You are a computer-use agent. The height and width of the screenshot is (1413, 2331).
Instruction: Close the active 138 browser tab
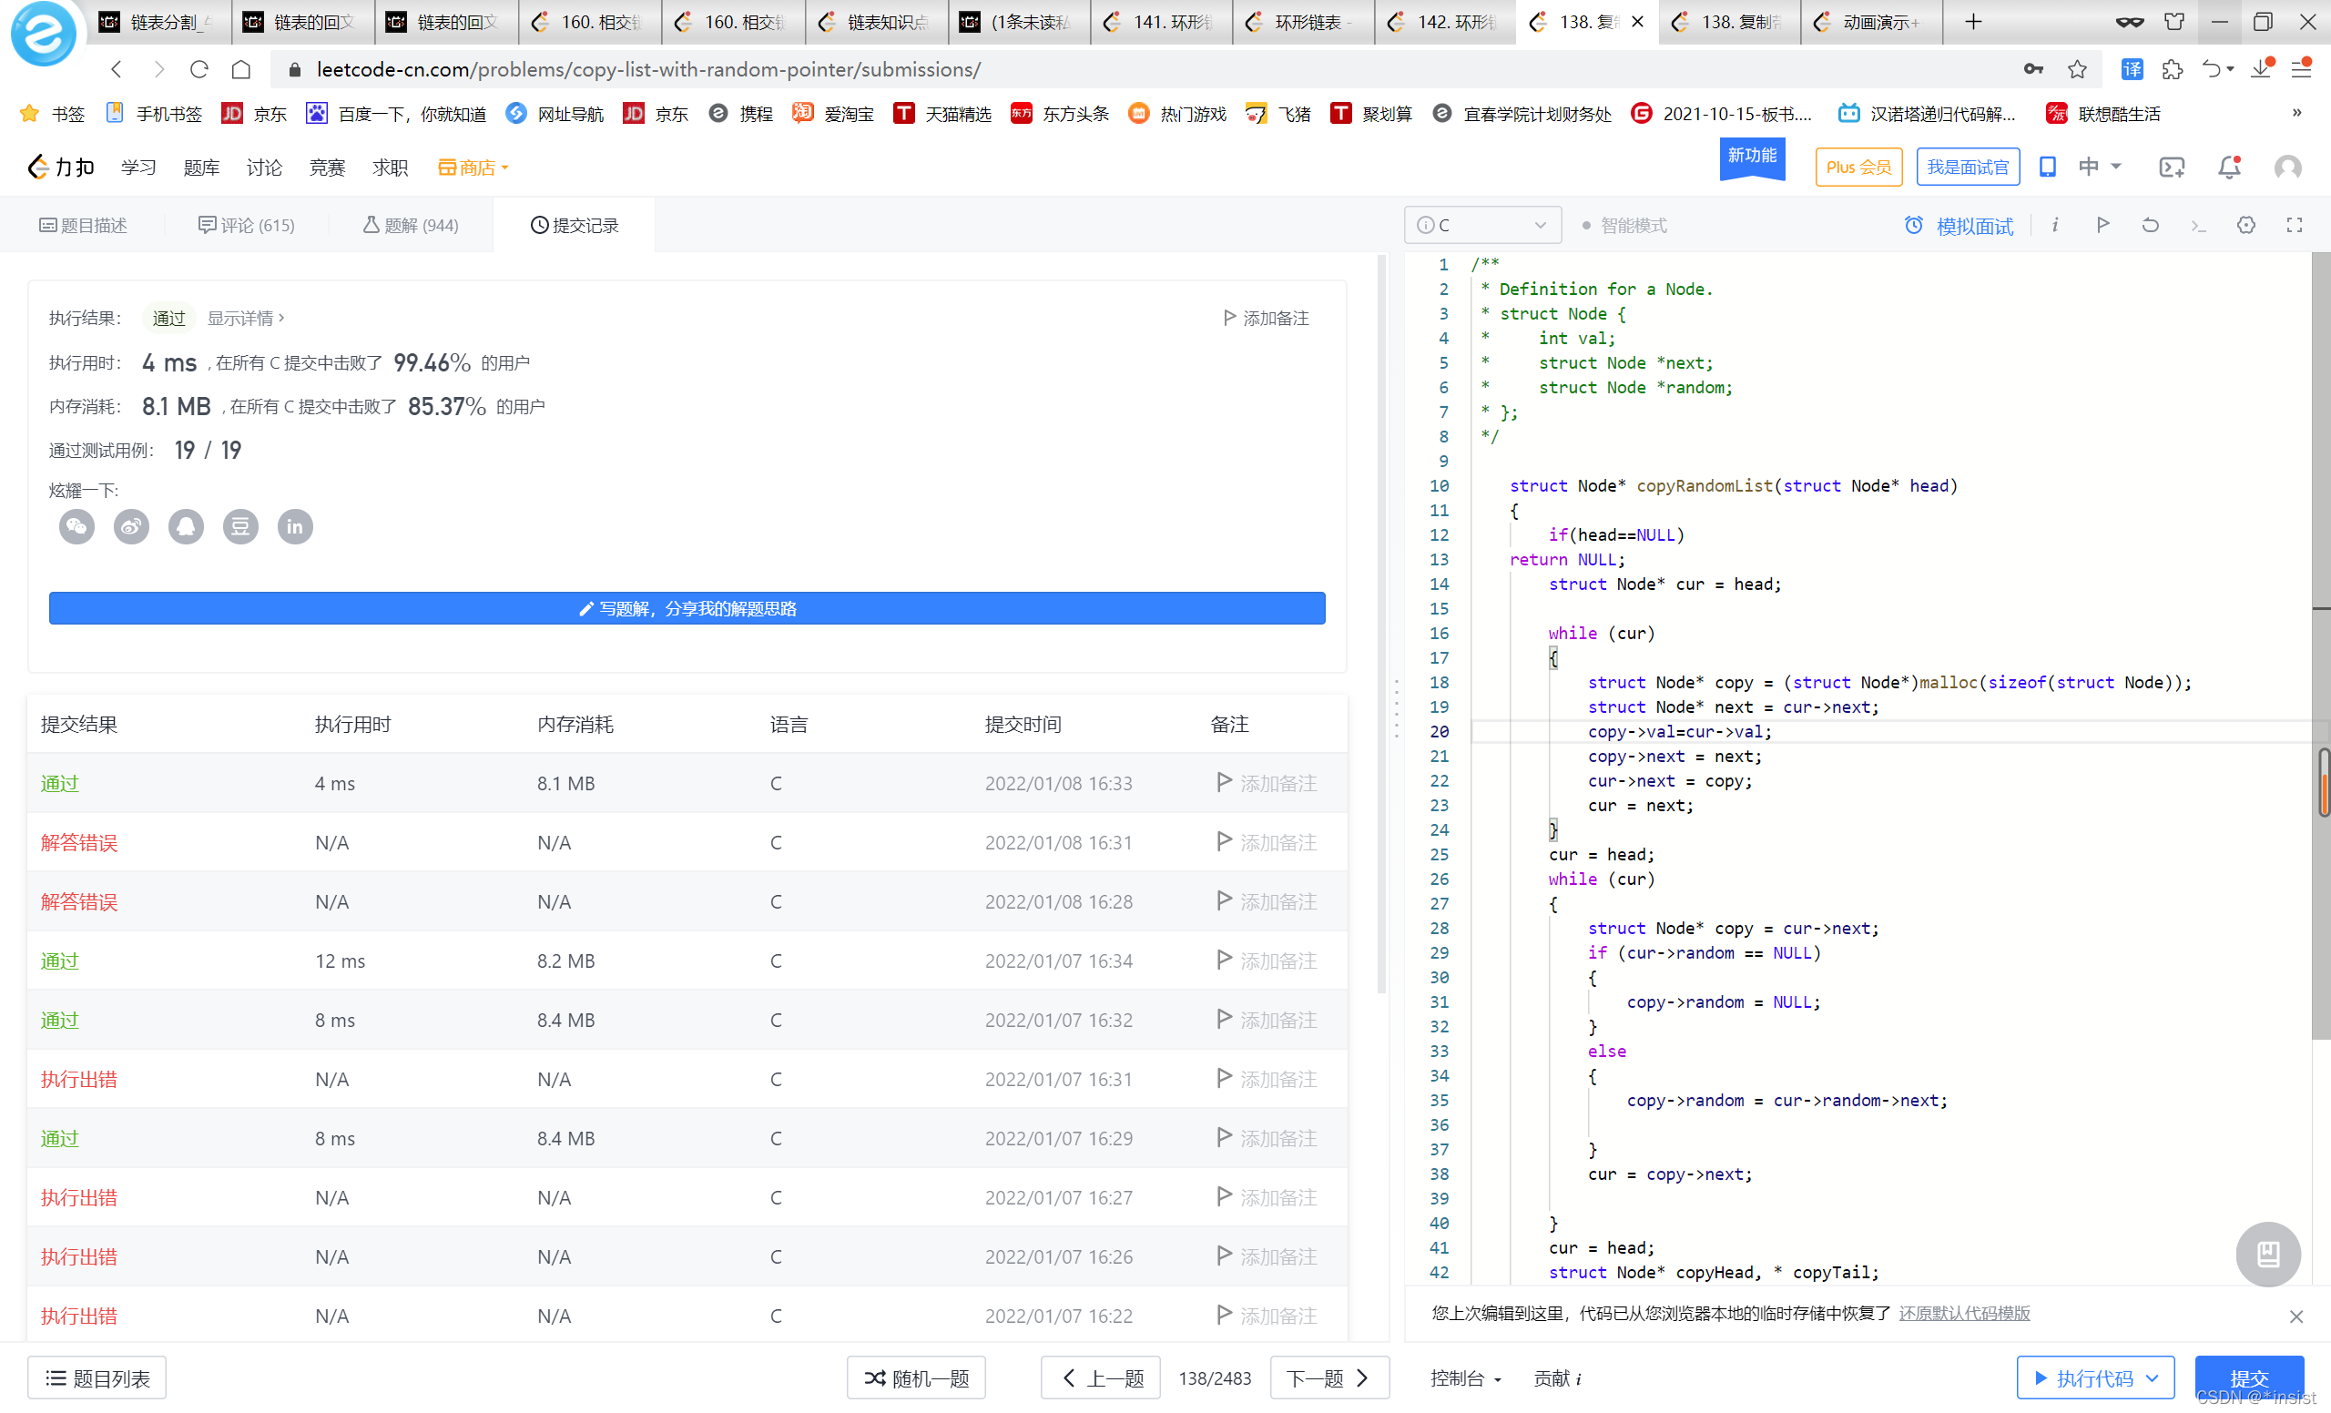pos(1637,22)
